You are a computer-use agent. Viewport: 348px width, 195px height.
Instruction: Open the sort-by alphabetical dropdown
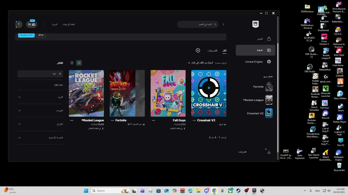203,63
